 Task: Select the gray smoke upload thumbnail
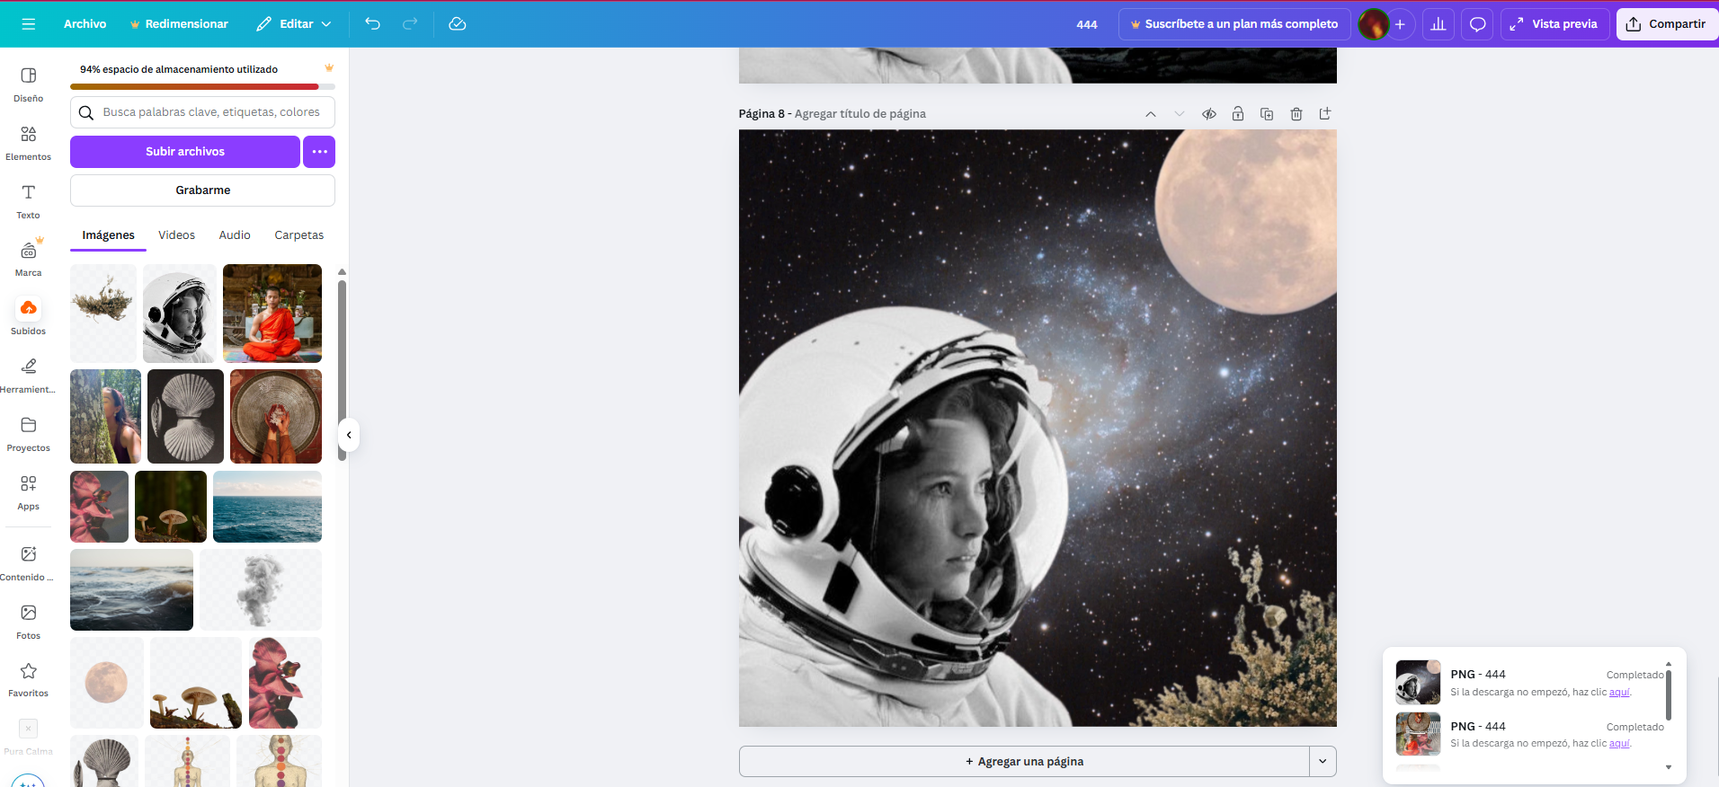[x=261, y=589]
